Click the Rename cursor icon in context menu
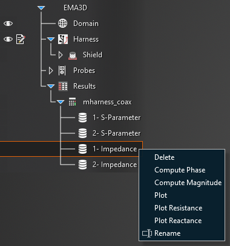 (147, 233)
